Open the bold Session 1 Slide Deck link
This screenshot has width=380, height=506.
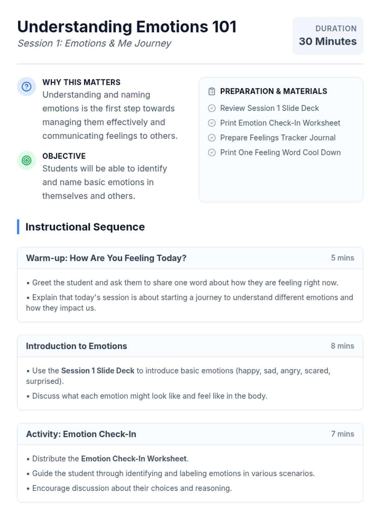click(x=98, y=371)
